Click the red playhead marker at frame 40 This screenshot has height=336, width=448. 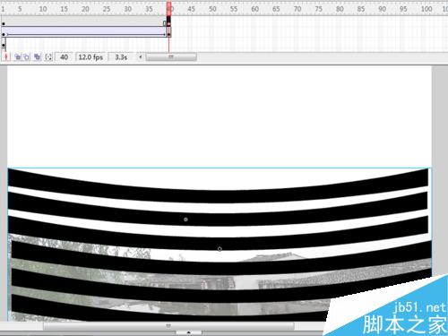[x=169, y=8]
